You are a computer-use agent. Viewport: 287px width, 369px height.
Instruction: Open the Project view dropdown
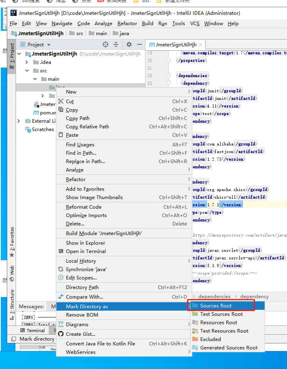click(x=49, y=45)
